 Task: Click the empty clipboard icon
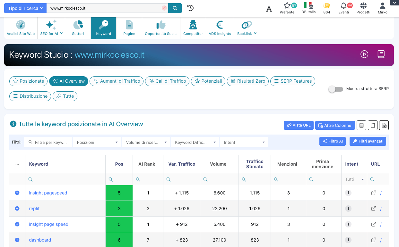(373, 125)
